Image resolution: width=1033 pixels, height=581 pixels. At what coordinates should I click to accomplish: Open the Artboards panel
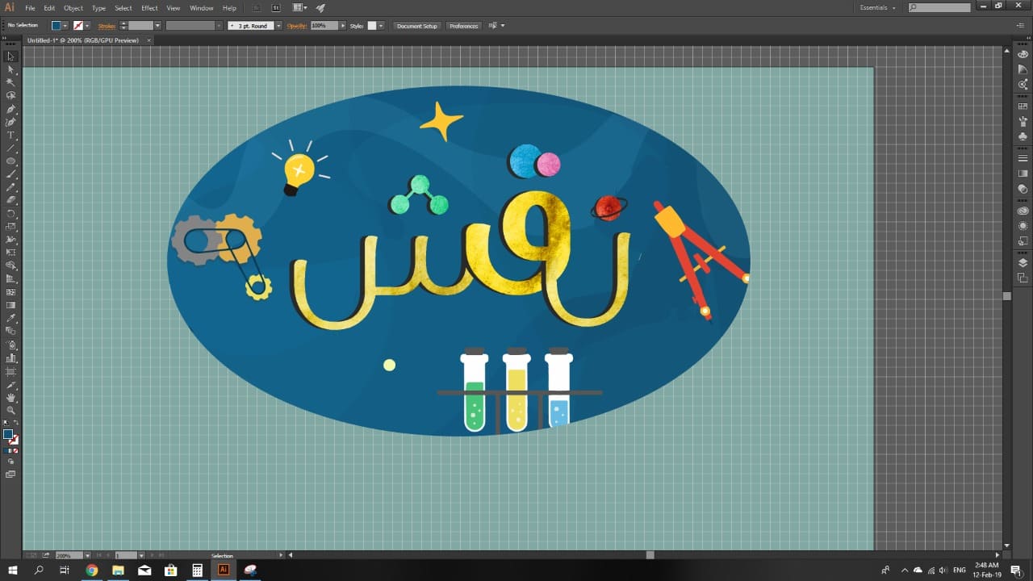pyautogui.click(x=1023, y=278)
